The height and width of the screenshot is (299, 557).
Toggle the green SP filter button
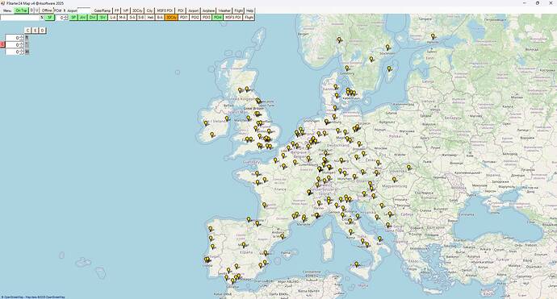[x=73, y=17]
